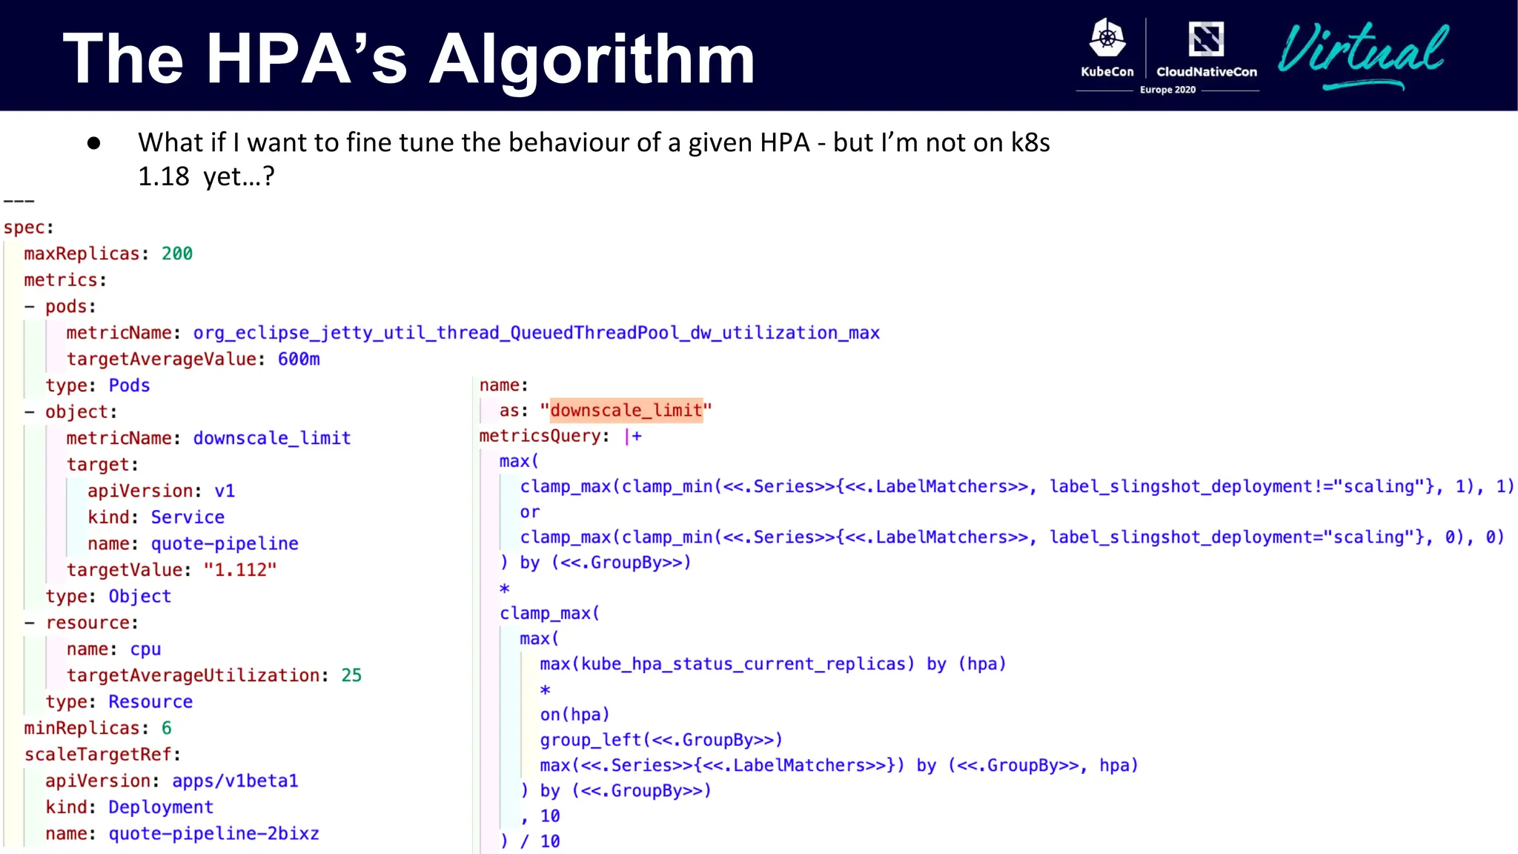Click the "scaleTargetRef:" key
This screenshot has width=1518, height=854.
coord(102,755)
